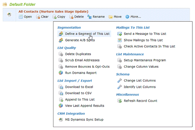This screenshot has width=195, height=130.
Task: Choose Append to This List
Action: click(77, 100)
